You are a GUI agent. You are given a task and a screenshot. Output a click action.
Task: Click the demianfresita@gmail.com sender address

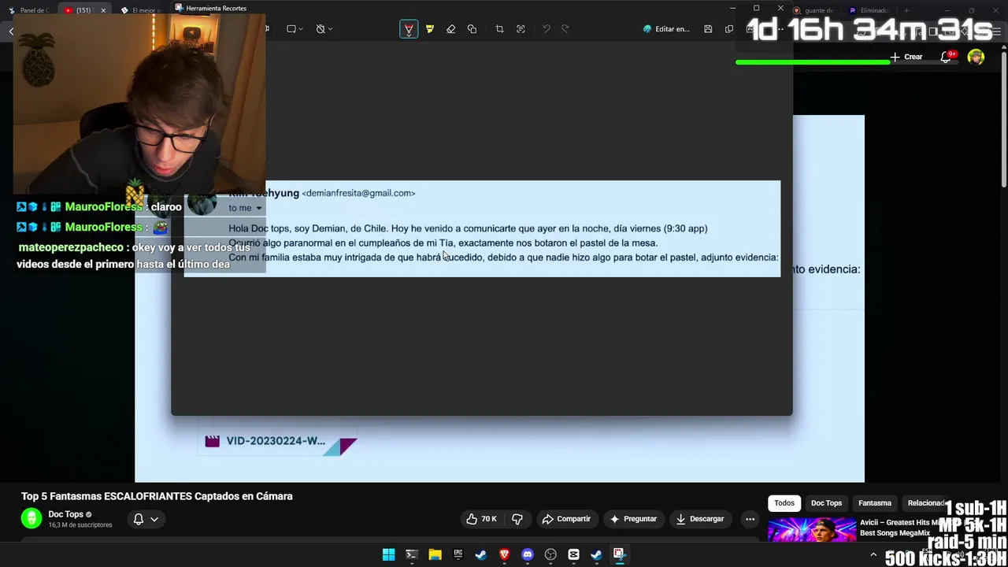point(358,193)
